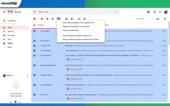Open the select-all checkbox dropdown
The image size is (170, 106).
pyautogui.click(x=37, y=19)
